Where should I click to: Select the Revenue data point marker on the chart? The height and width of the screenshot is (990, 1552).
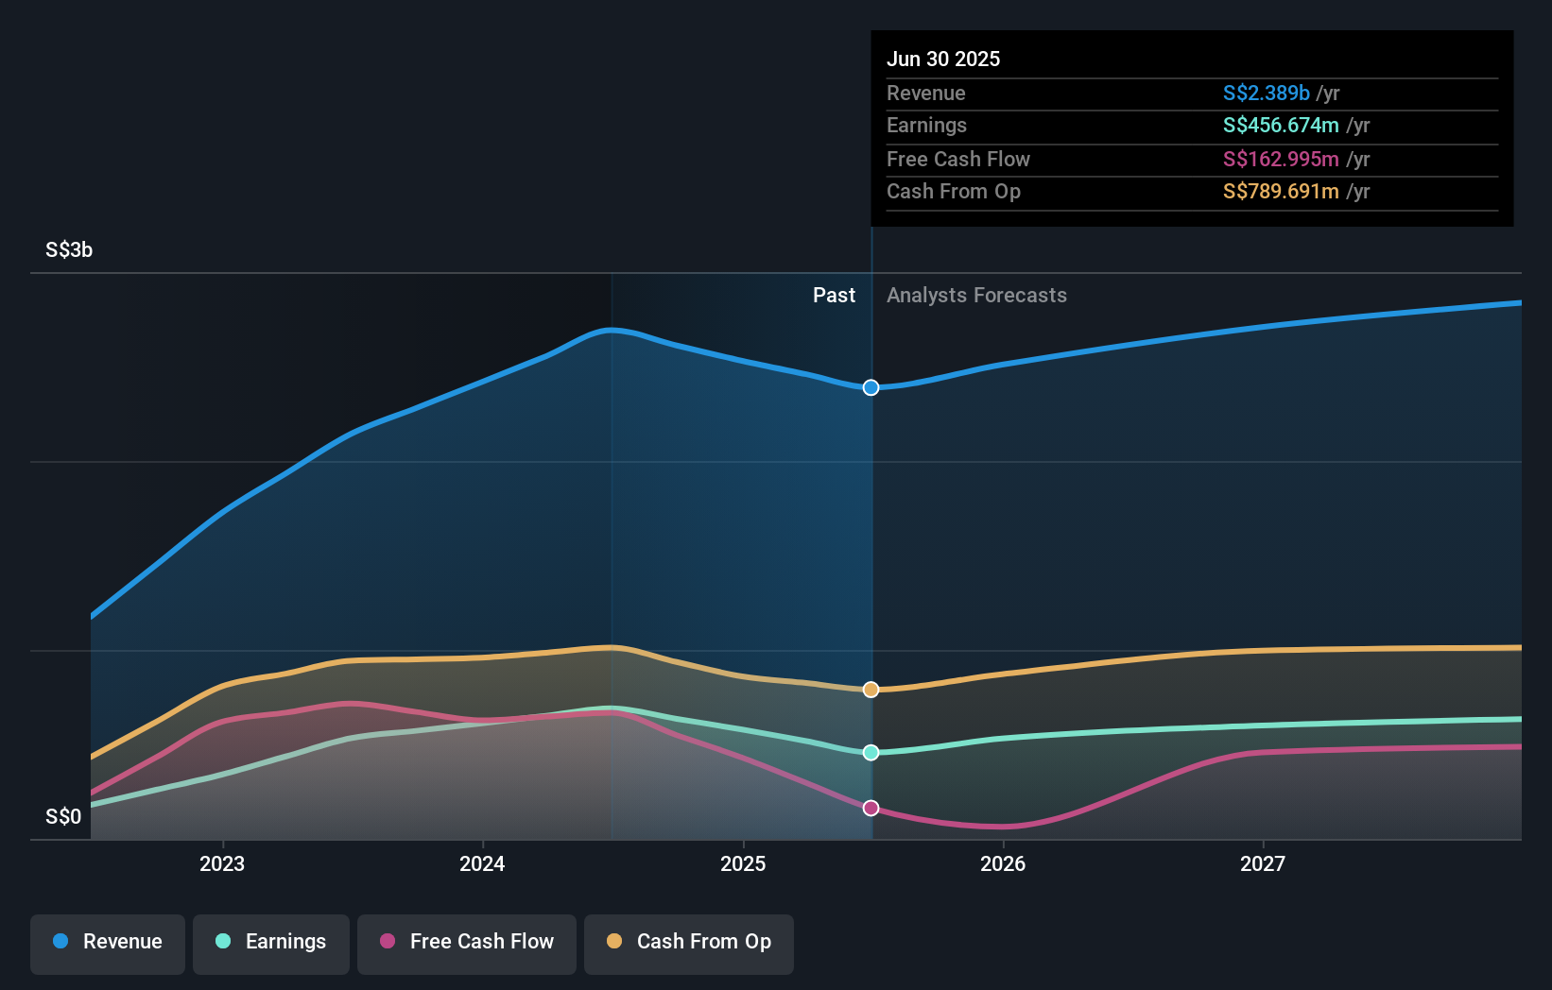(x=870, y=387)
